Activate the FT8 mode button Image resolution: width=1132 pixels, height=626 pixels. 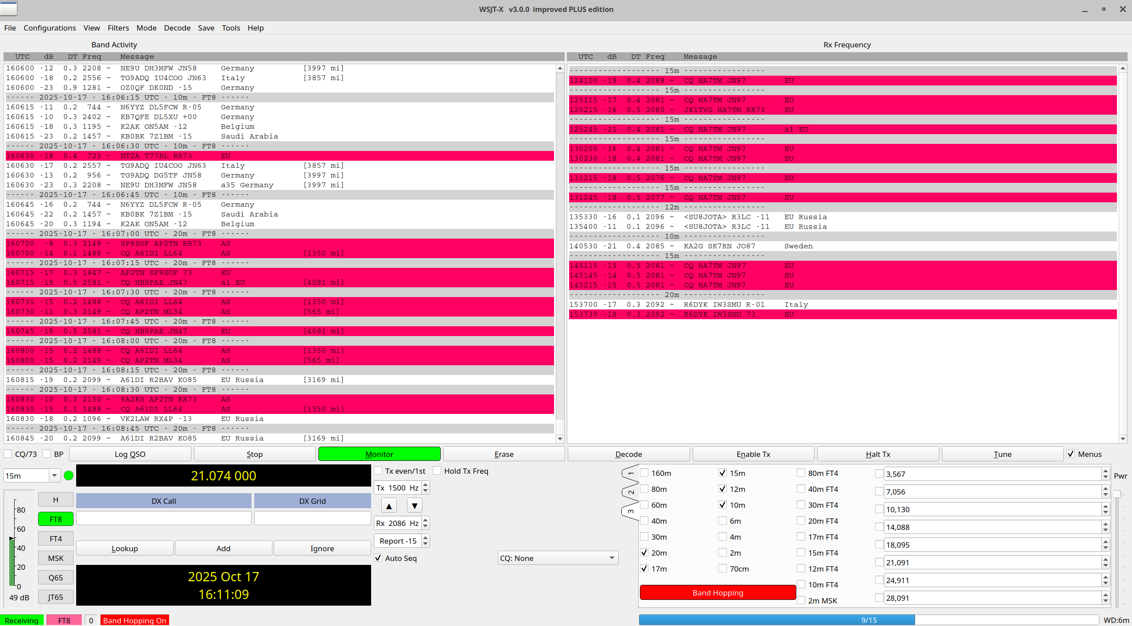click(x=56, y=519)
